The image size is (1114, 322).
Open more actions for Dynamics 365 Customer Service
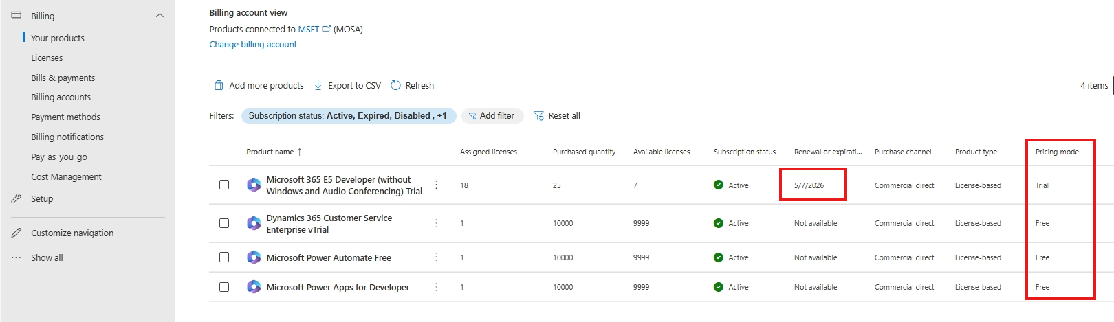click(x=436, y=223)
